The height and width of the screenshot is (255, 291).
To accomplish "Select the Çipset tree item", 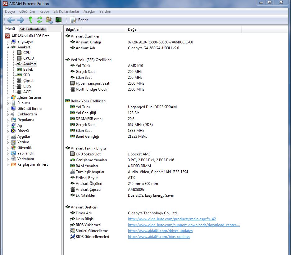I will (28, 81).
